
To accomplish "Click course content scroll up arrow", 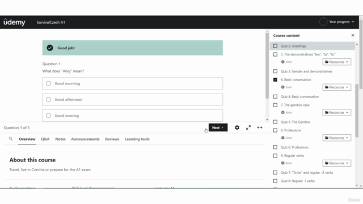I will (357, 44).
